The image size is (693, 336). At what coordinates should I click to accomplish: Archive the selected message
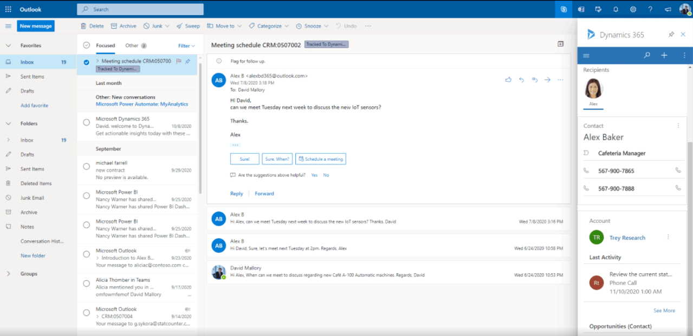(x=124, y=26)
